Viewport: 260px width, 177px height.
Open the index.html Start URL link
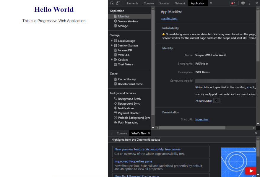tap(202, 119)
